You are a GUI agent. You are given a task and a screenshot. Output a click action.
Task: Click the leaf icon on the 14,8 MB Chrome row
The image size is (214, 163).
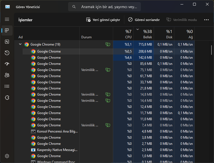click(108, 95)
